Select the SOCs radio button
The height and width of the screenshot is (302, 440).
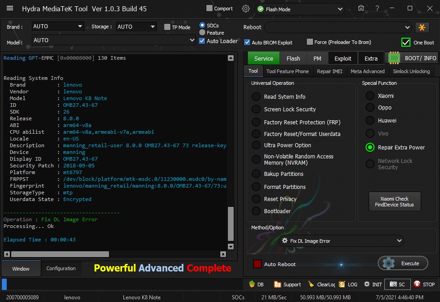pyautogui.click(x=202, y=25)
